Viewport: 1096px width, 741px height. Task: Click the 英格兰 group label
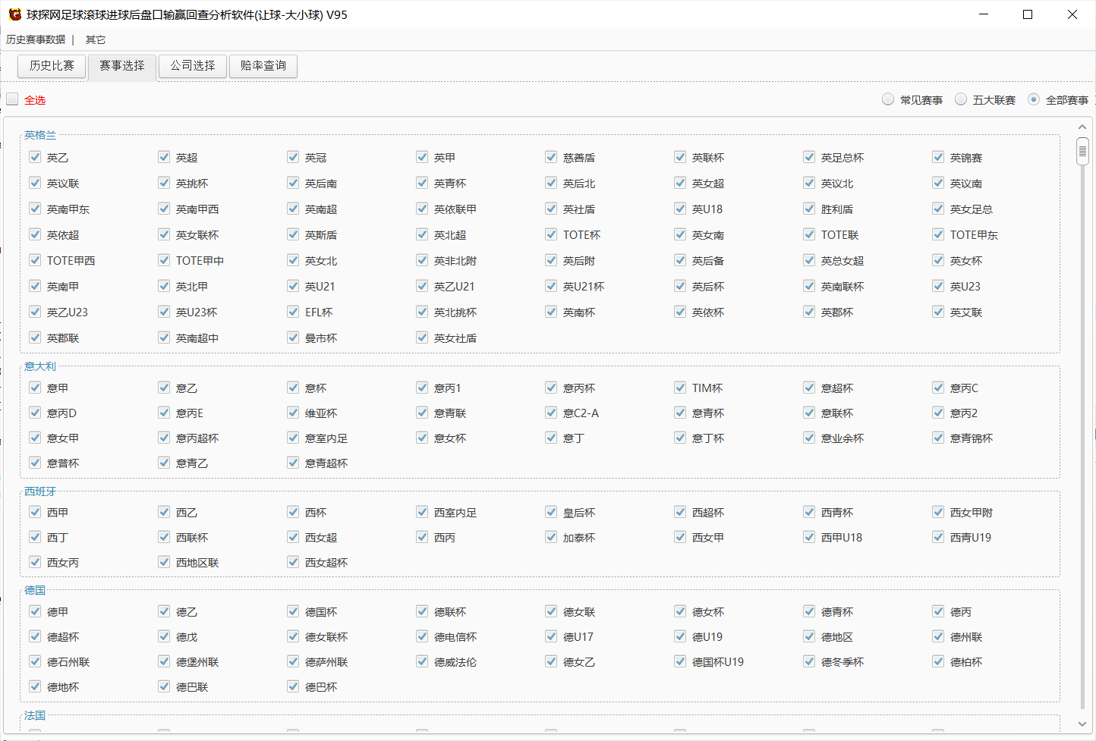coord(40,135)
